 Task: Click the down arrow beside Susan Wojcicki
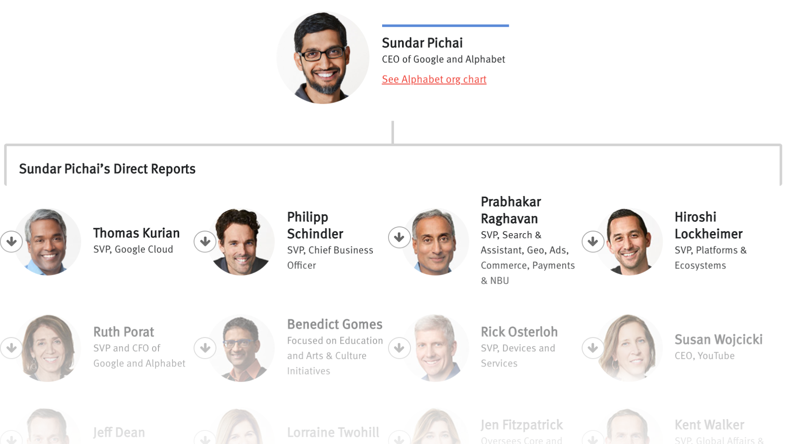click(593, 348)
